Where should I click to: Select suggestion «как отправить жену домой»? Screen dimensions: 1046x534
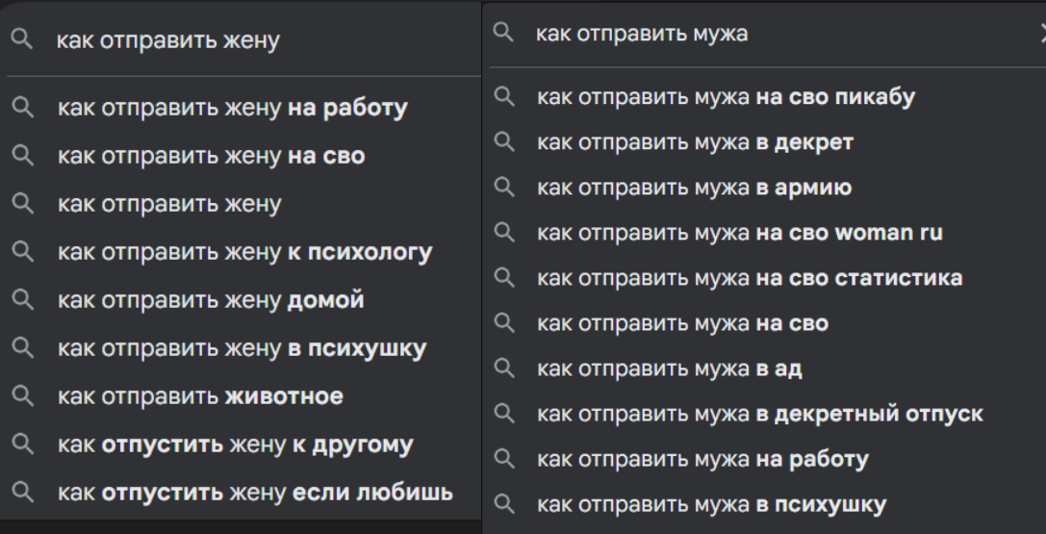point(211,300)
